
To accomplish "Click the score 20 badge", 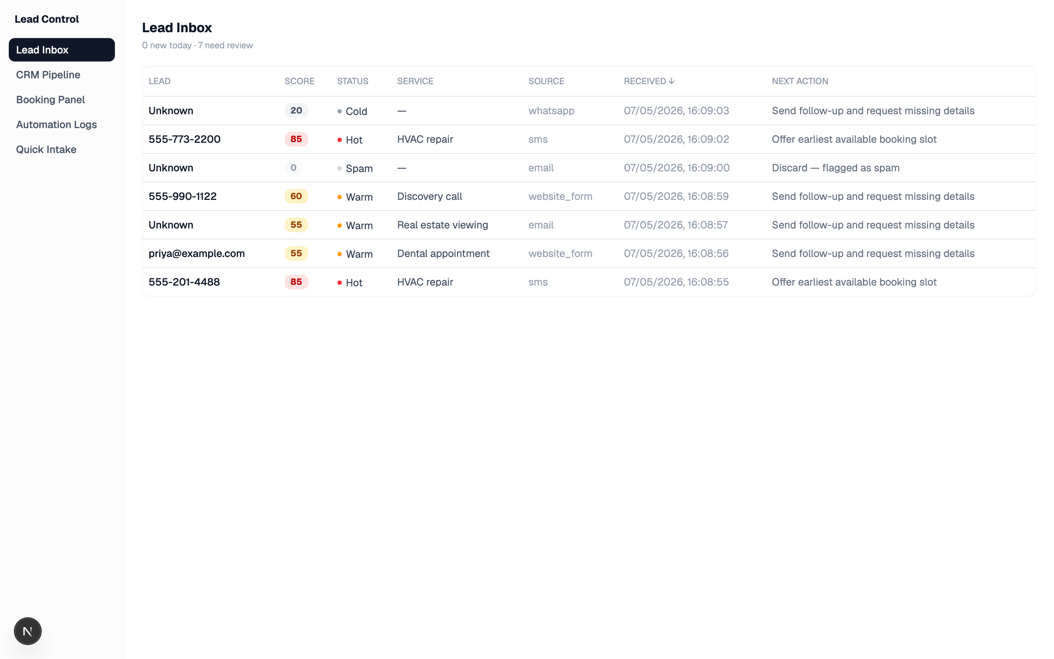I will (296, 111).
